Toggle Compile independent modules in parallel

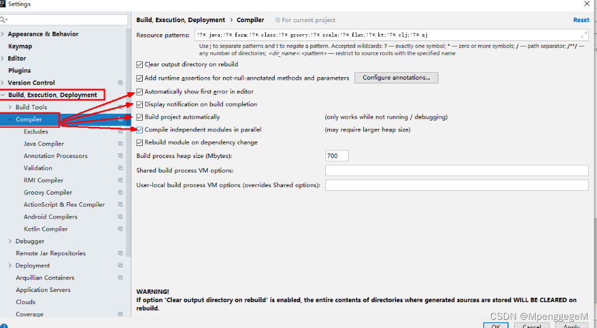click(140, 130)
